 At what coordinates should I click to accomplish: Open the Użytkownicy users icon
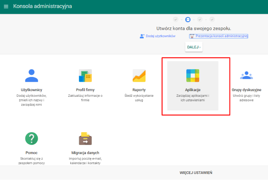pos(31,76)
